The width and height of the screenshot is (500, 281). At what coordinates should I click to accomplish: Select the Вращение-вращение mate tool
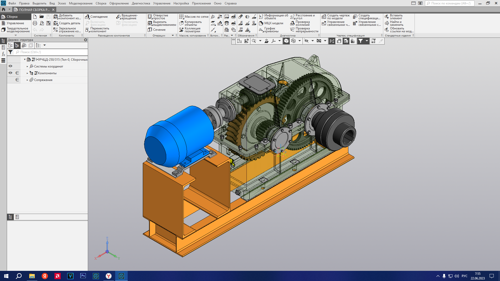coord(127,17)
